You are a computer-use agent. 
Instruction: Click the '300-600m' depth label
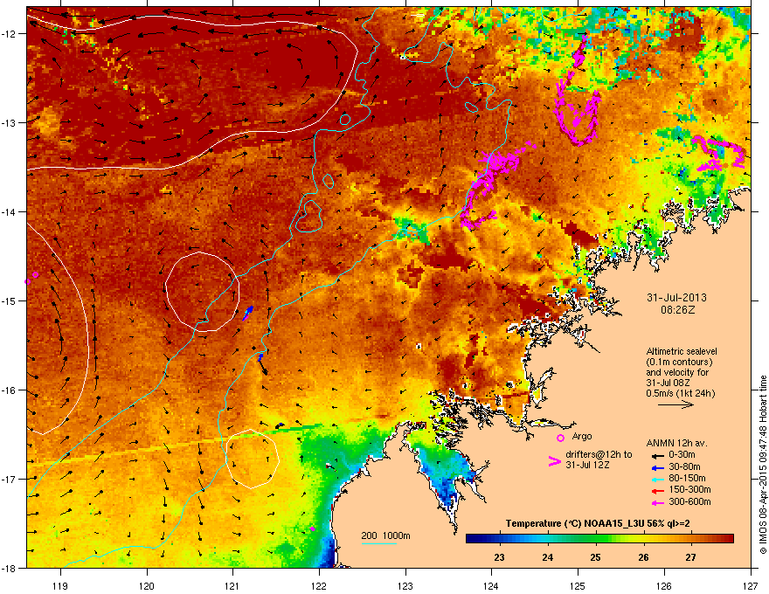coord(689,501)
